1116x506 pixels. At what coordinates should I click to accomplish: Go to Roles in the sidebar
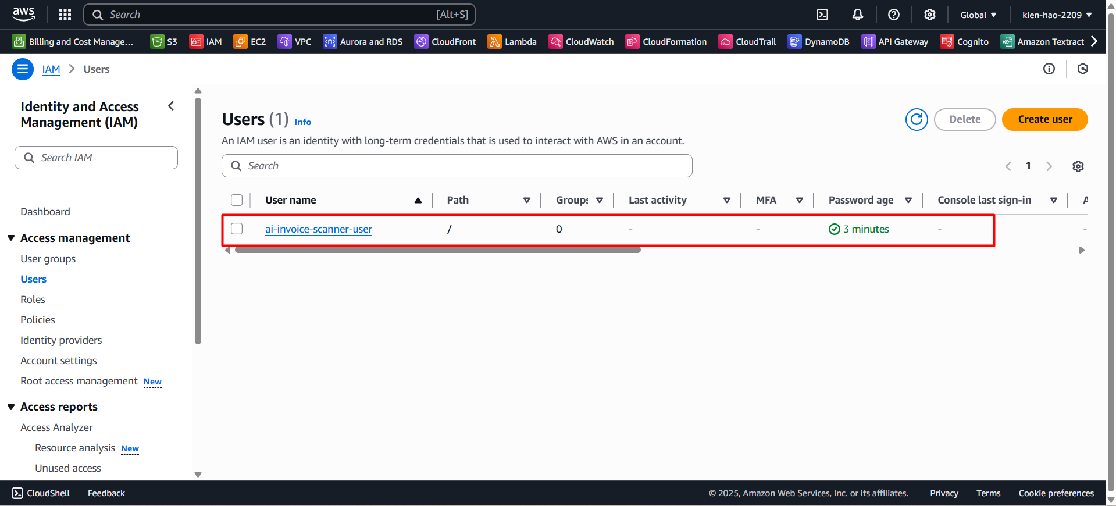click(33, 300)
